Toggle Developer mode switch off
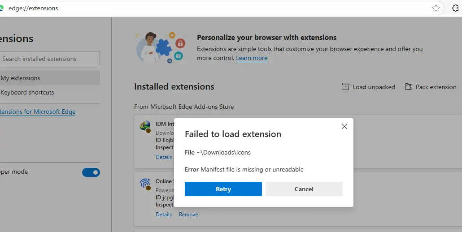The height and width of the screenshot is (232, 462). pyautogui.click(x=91, y=172)
